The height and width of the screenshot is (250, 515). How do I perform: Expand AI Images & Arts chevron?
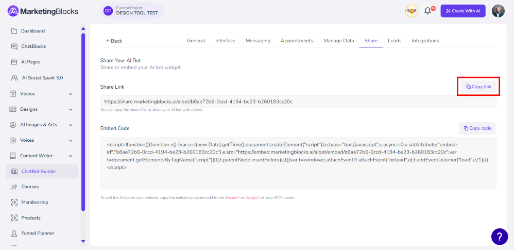[x=71, y=125]
